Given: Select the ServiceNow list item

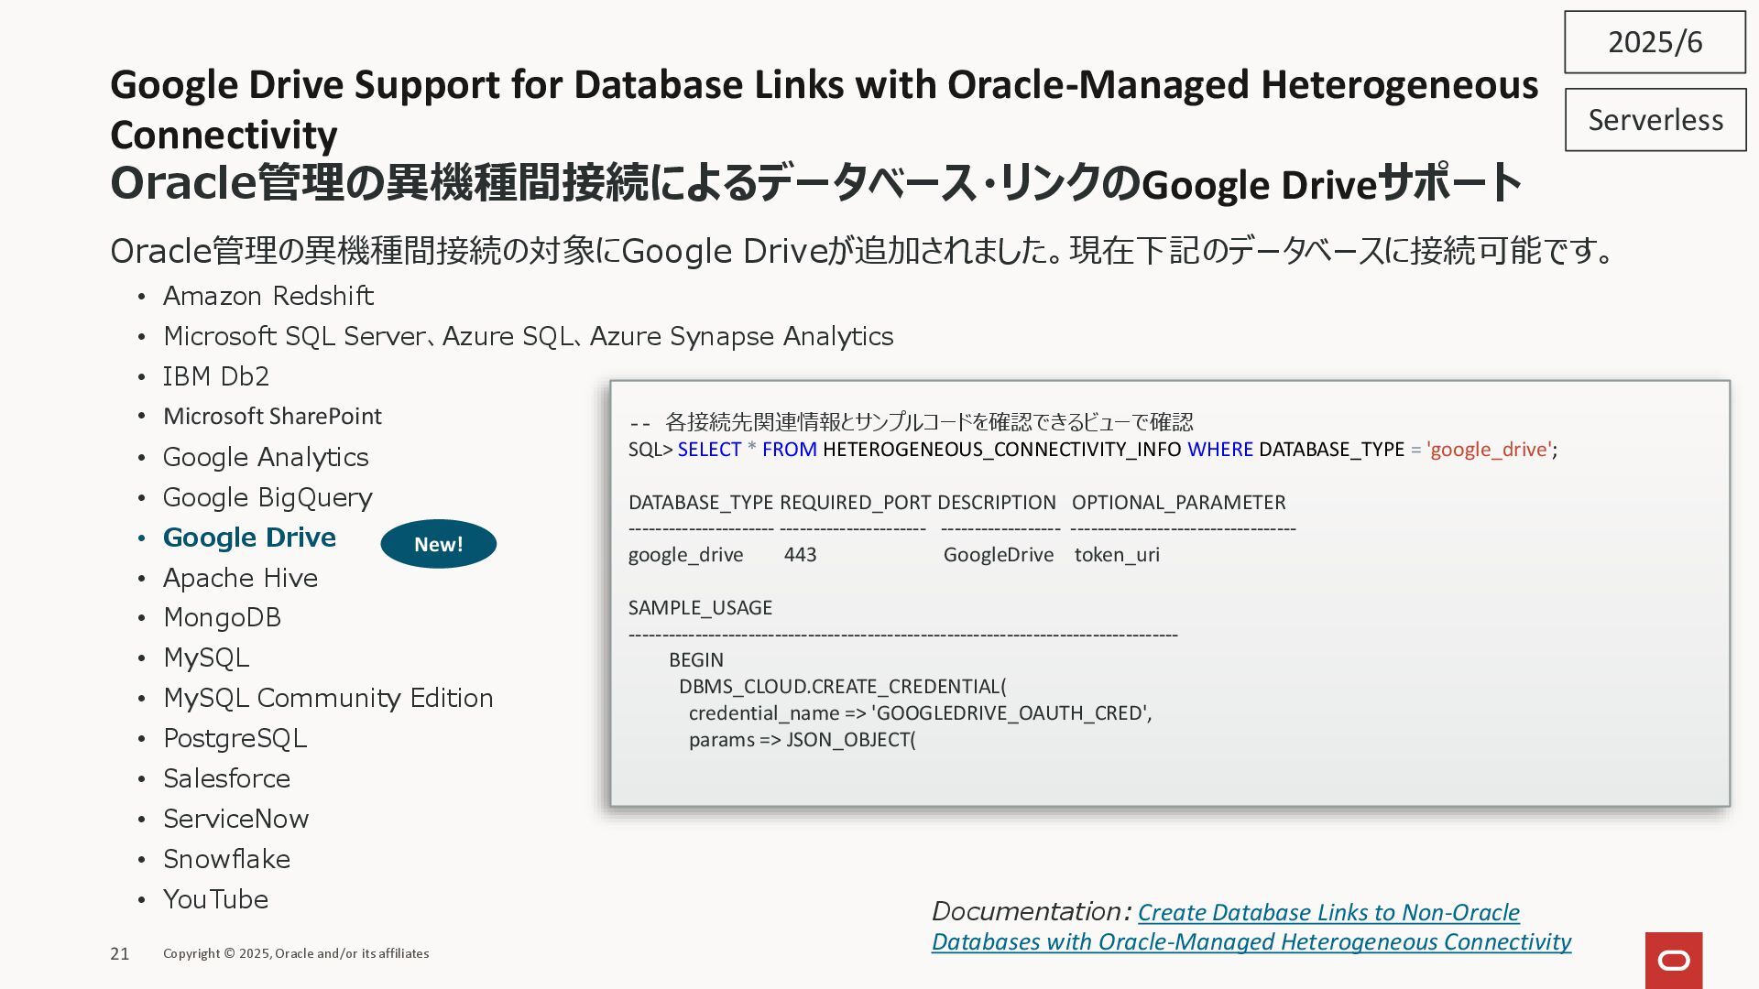Looking at the screenshot, I should [x=235, y=819].
